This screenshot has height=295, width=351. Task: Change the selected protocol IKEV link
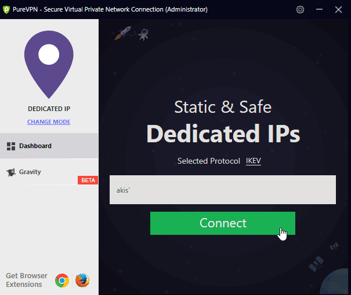coord(254,161)
